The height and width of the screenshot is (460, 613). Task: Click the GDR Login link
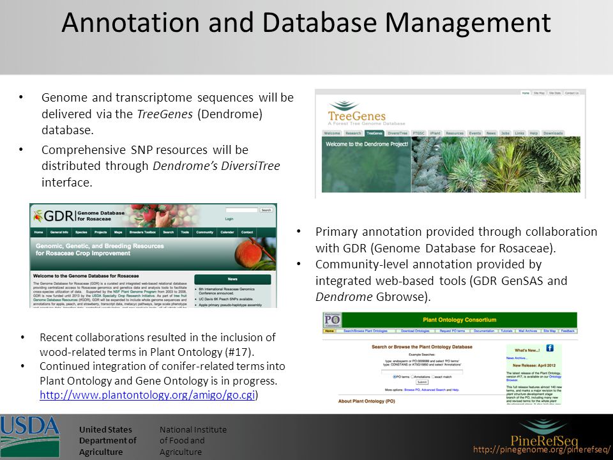tap(229, 219)
